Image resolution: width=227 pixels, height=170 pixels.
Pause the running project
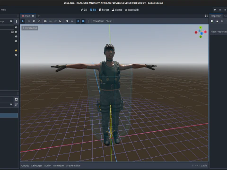pyautogui.click(x=220, y=10)
